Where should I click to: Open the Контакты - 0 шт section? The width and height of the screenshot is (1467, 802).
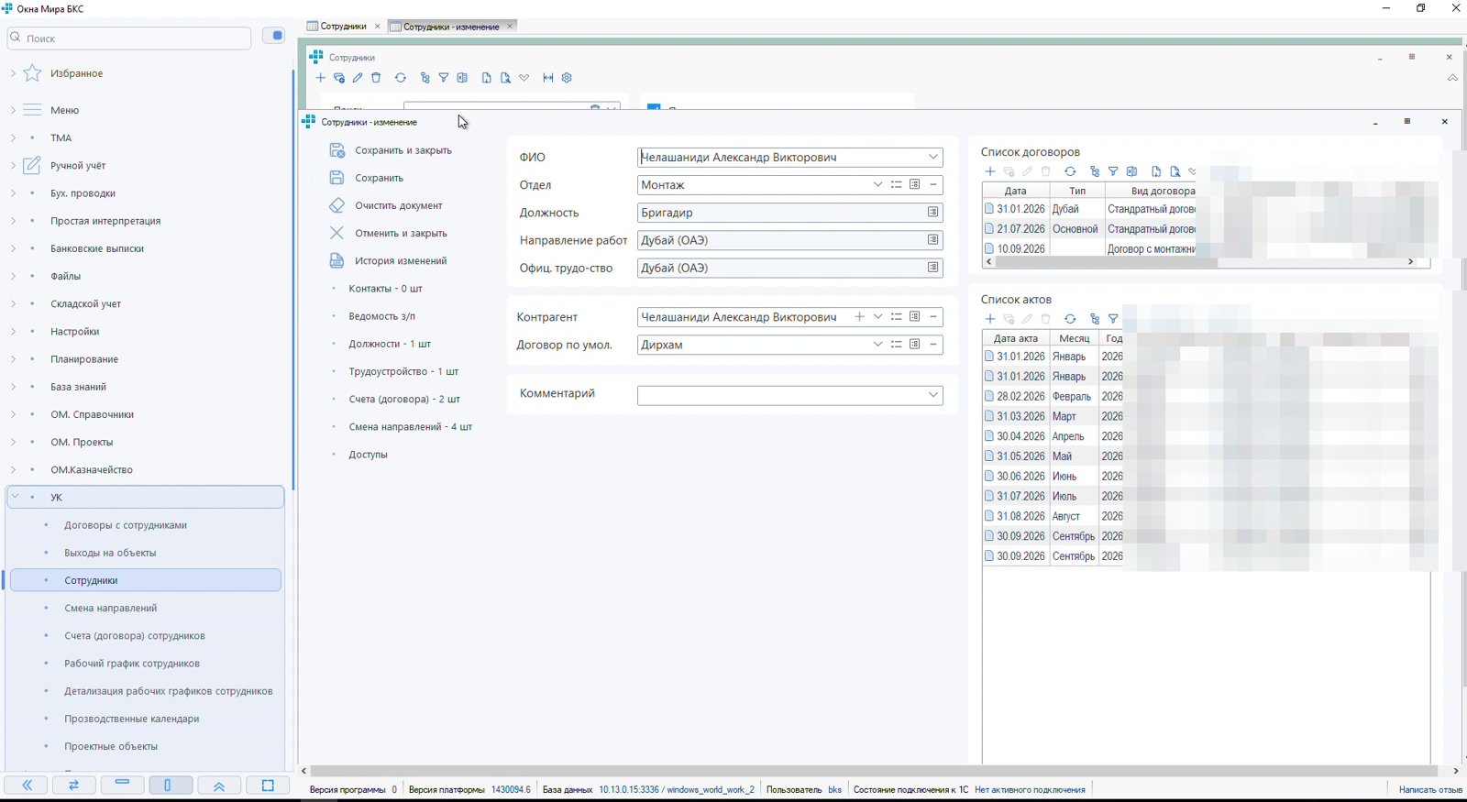coord(385,289)
